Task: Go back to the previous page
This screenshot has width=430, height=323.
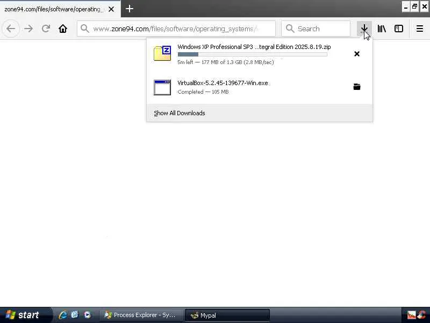Action: point(11,29)
